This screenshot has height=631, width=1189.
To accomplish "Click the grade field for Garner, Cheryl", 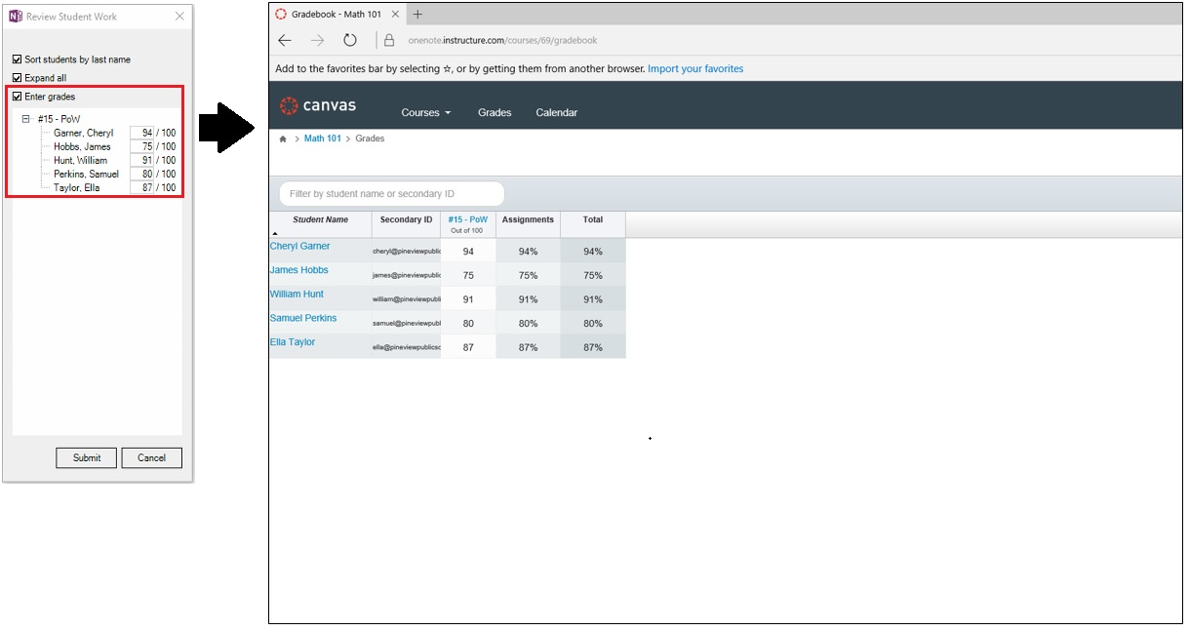I will coord(142,134).
